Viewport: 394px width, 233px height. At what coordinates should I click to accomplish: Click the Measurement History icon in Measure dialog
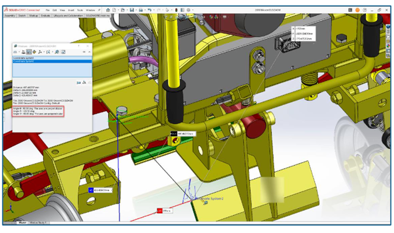coord(57,52)
